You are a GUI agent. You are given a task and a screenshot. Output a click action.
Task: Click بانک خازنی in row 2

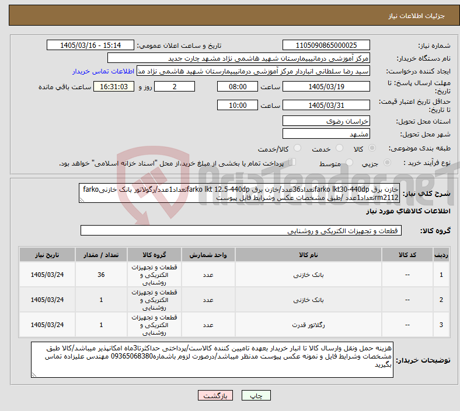pos(308,300)
